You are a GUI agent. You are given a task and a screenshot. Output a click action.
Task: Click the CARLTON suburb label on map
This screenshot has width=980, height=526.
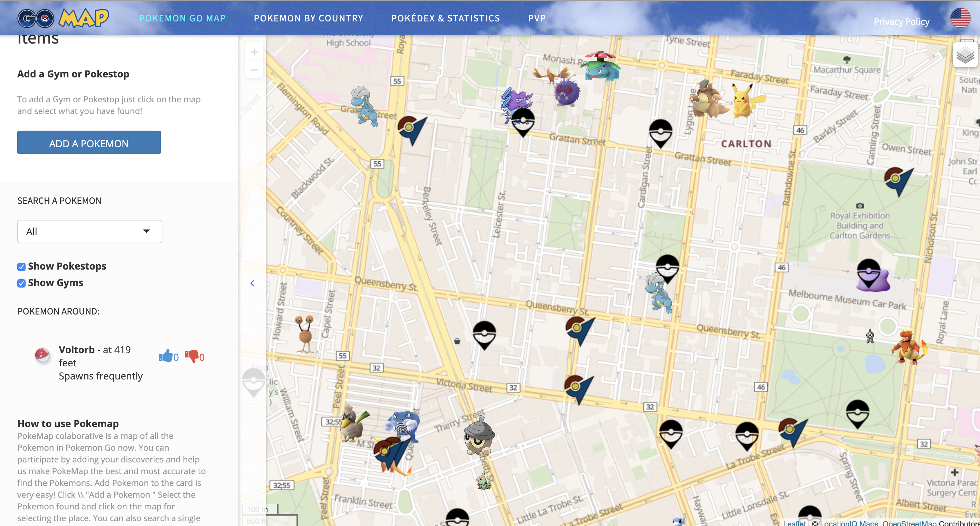click(746, 144)
